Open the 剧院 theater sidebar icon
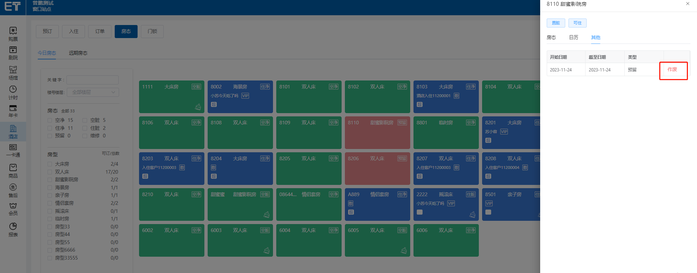This screenshot has height=273, width=697. (x=13, y=53)
